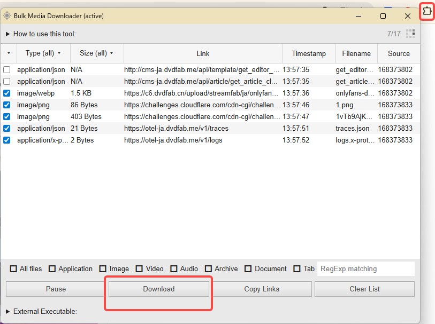This screenshot has height=324, width=435.
Task: Uncheck the image/webp row checkbox
Action: coord(7,93)
